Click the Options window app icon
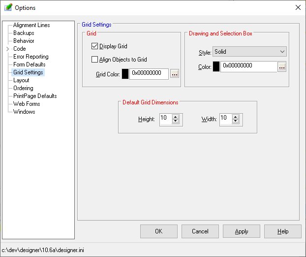Image resolution: width=306 pixels, height=257 pixels. [x=8, y=7]
